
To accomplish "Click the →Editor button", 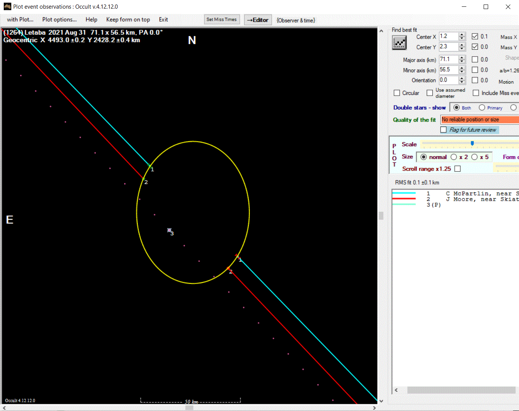I will point(258,20).
